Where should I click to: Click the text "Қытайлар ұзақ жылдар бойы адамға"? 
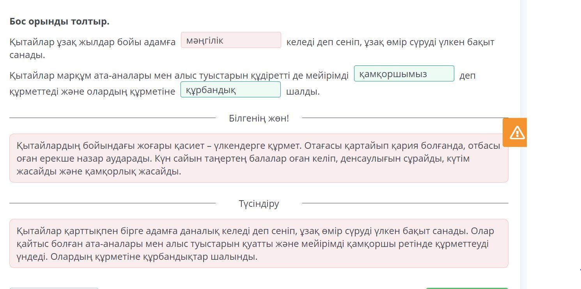(93, 42)
